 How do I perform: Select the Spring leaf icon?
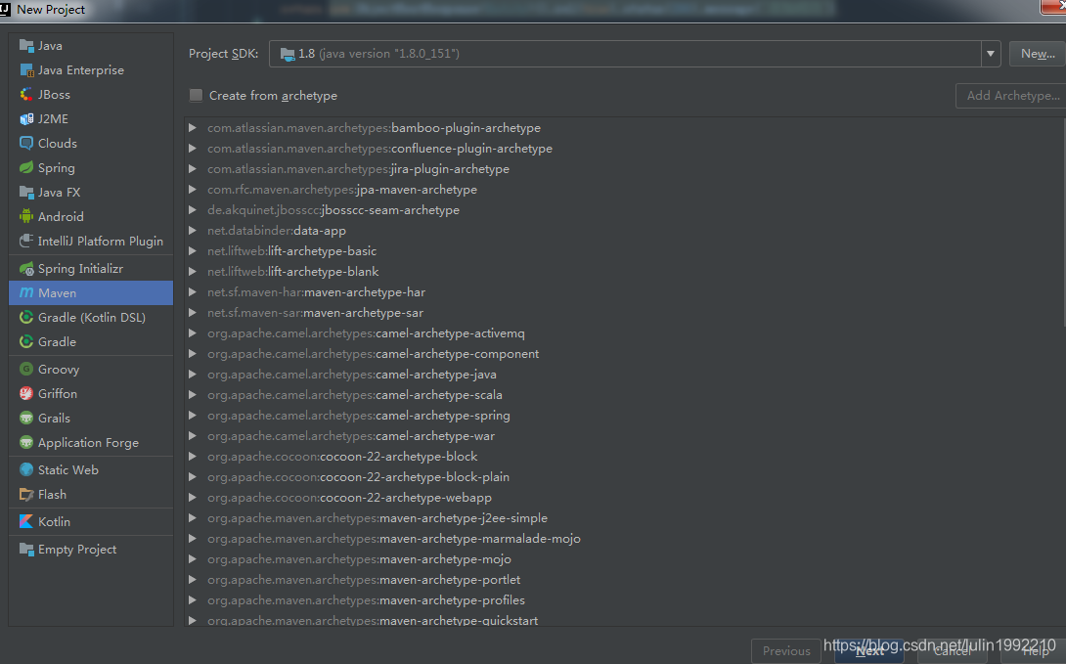pos(26,168)
